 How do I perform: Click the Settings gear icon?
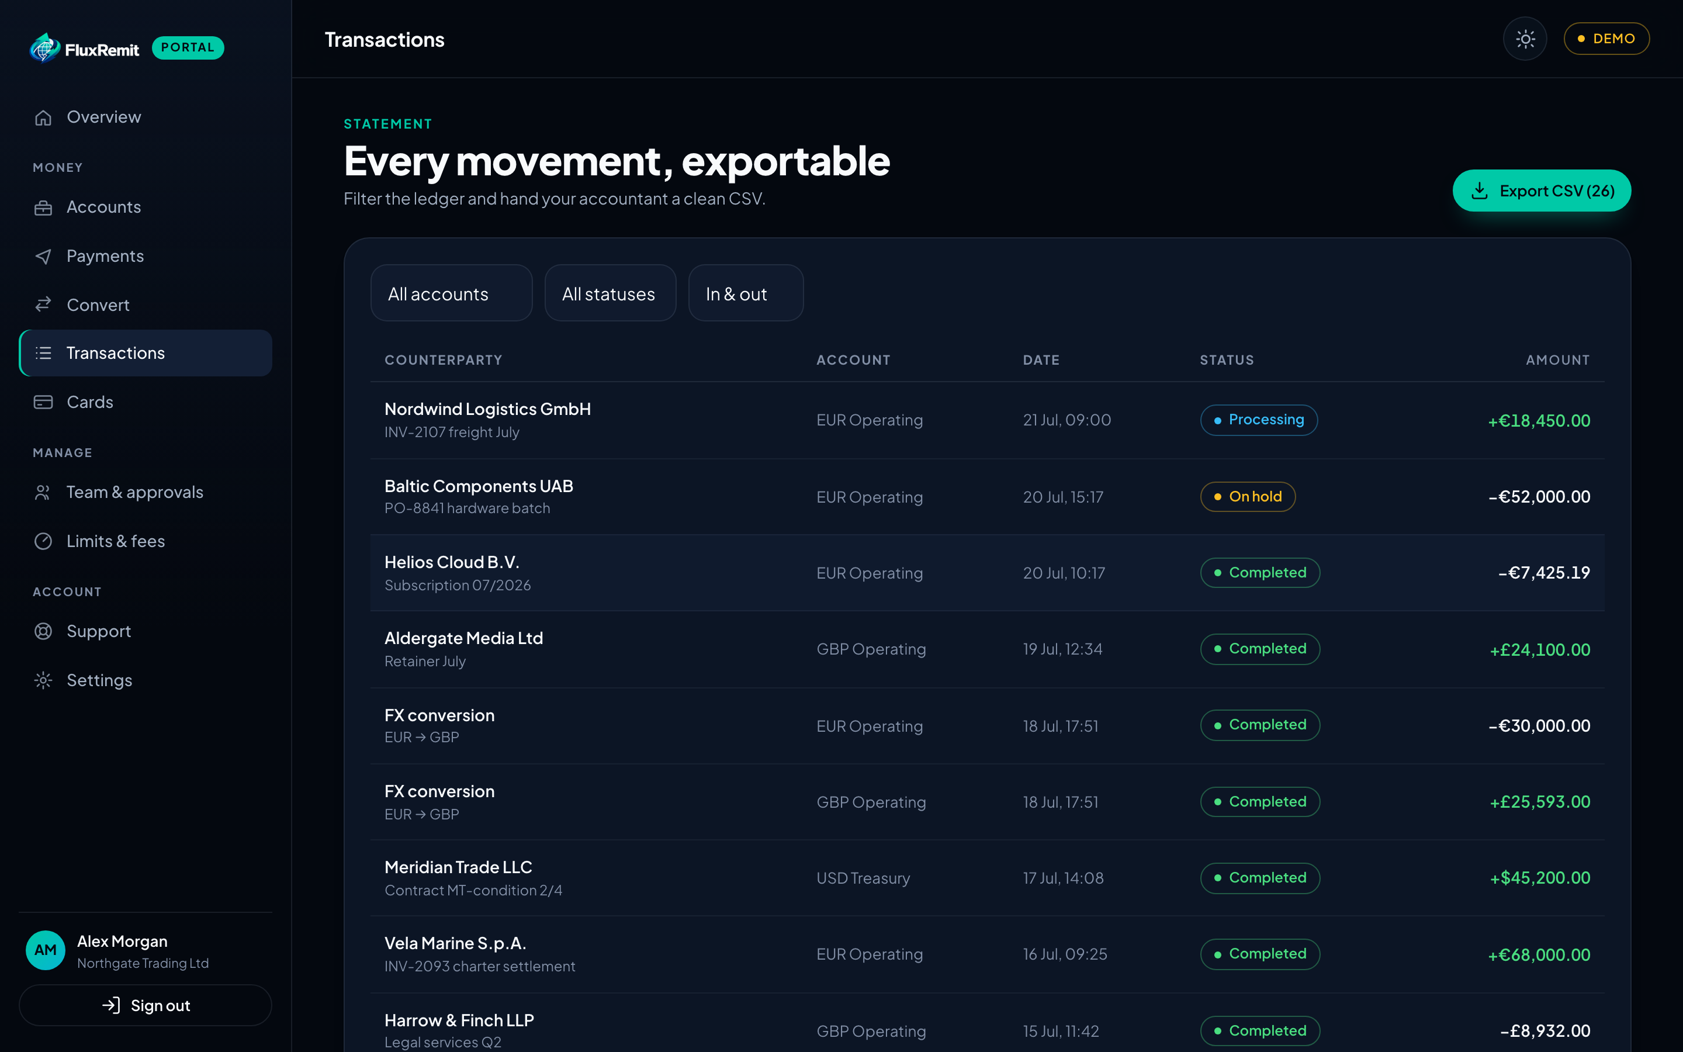(43, 680)
